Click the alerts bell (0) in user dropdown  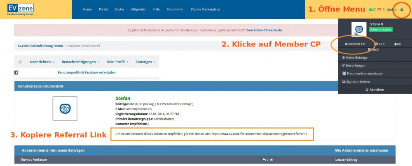tap(397, 44)
